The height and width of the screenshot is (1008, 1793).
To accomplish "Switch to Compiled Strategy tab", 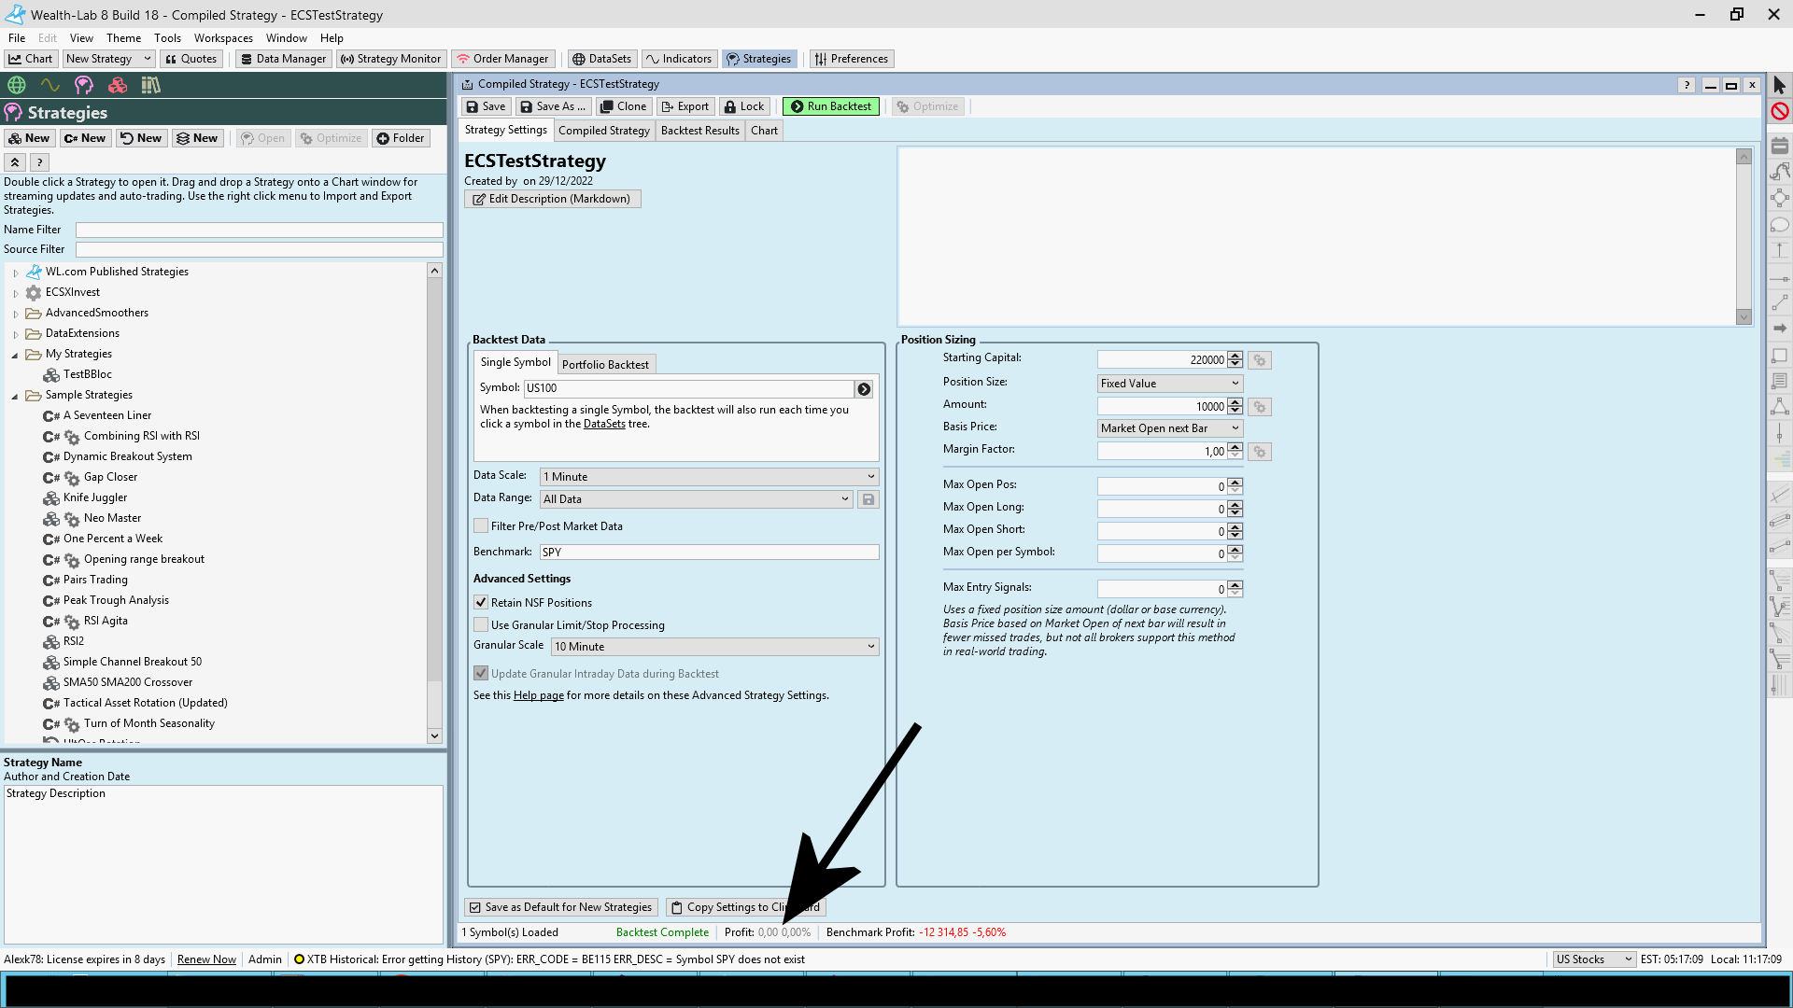I will (x=604, y=131).
